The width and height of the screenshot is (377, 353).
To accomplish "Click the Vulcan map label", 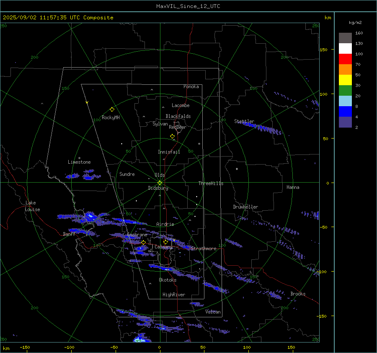I will (213, 312).
